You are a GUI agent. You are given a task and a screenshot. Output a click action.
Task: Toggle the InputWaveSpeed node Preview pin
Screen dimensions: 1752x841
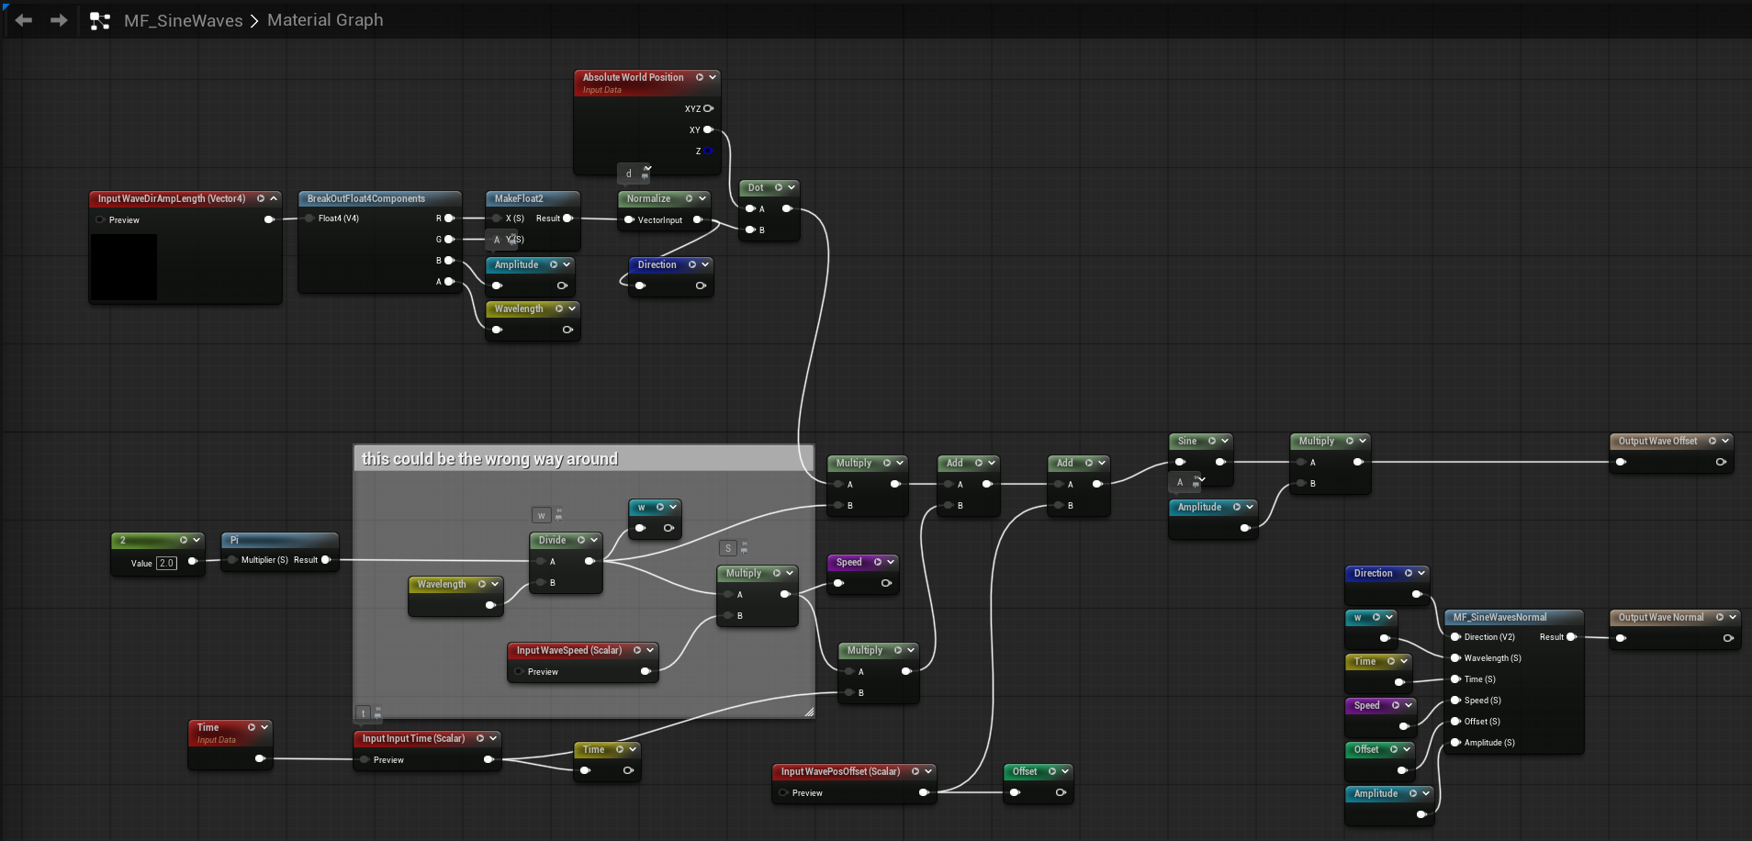point(519,672)
